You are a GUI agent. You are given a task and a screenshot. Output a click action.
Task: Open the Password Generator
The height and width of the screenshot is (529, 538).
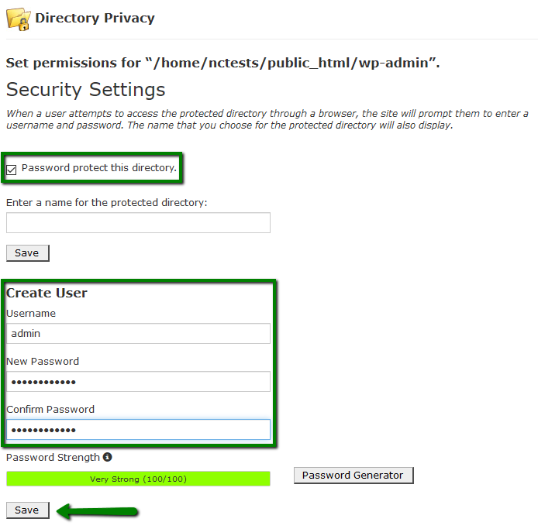pyautogui.click(x=353, y=476)
